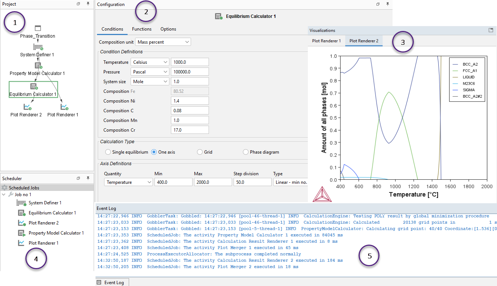497x286 pixels.
Task: Click the Composition C field
Action: pos(190,111)
